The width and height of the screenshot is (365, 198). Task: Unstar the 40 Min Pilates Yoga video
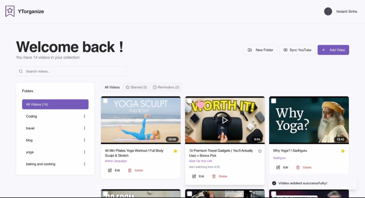point(175,151)
